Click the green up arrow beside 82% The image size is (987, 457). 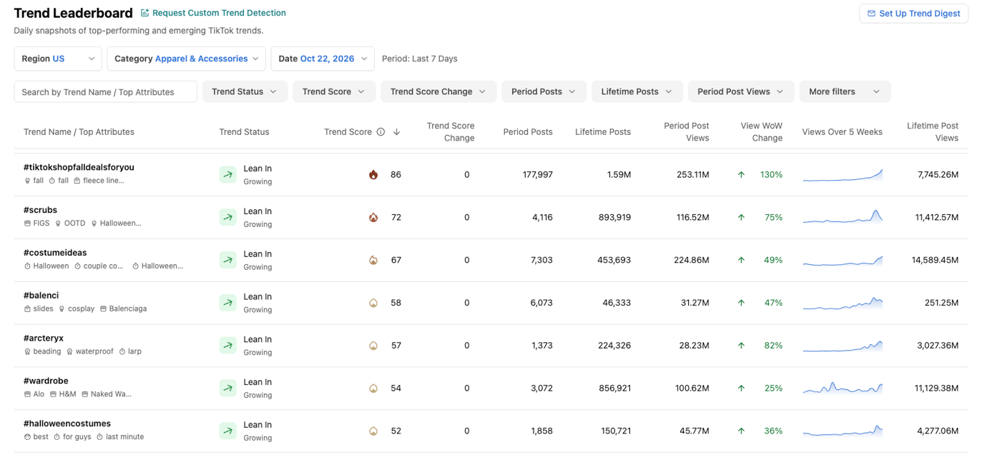(x=741, y=346)
